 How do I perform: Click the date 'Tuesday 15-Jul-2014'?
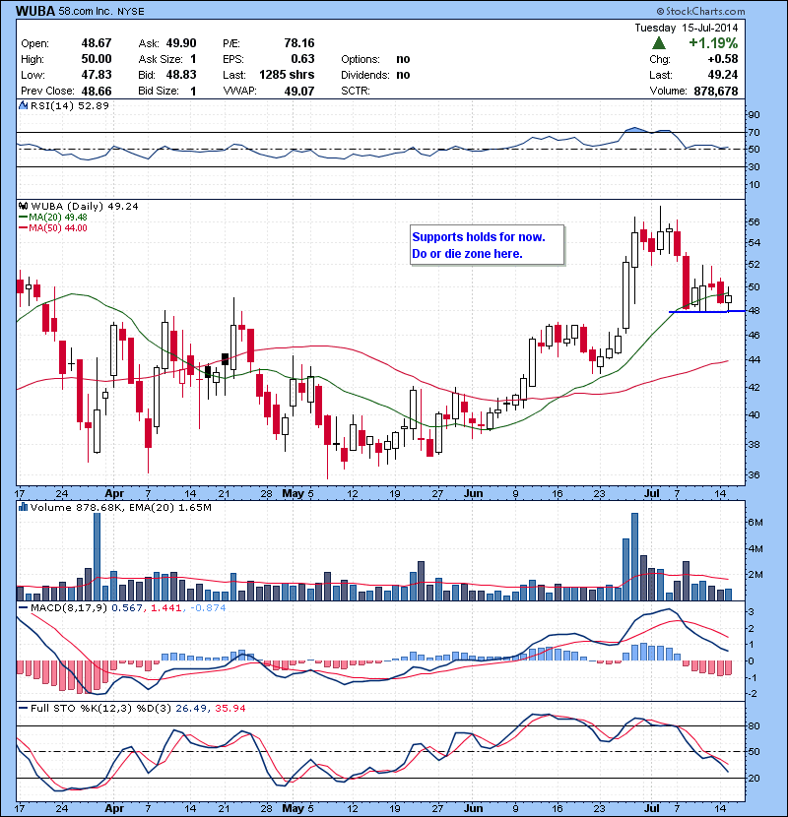687,28
